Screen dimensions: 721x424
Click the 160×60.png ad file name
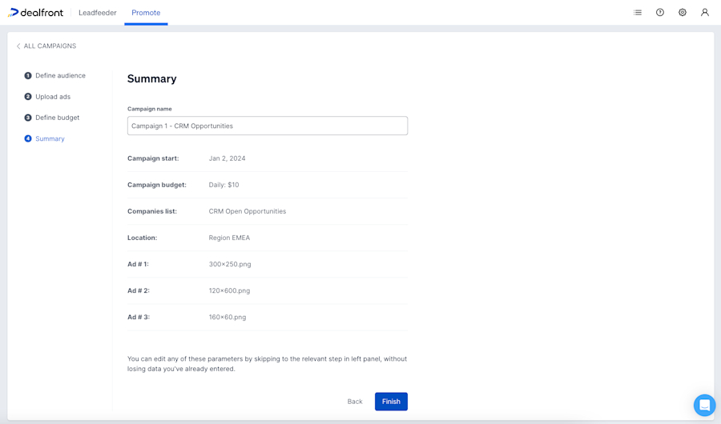(x=228, y=317)
